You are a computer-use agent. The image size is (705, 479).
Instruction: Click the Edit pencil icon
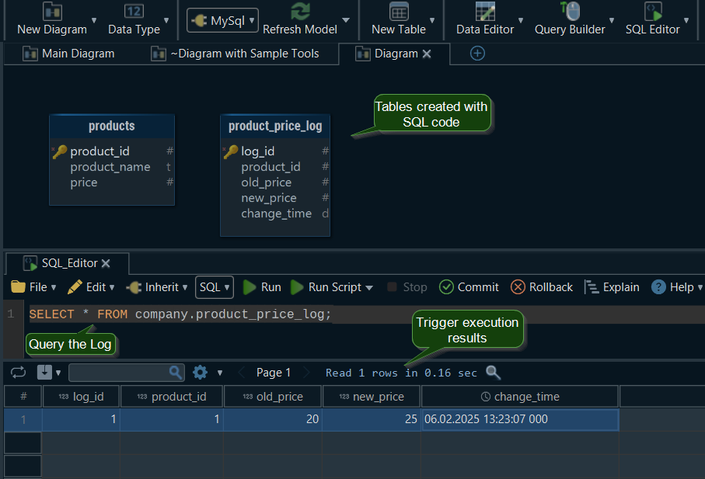75,287
